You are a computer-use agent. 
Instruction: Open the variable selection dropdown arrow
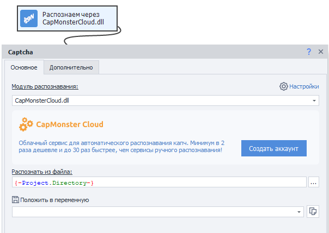point(299,212)
